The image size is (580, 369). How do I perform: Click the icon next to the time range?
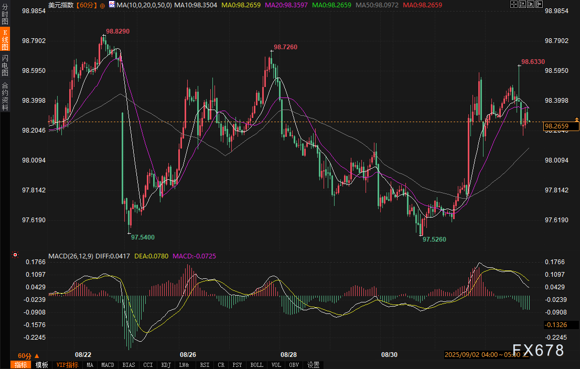[526, 355]
